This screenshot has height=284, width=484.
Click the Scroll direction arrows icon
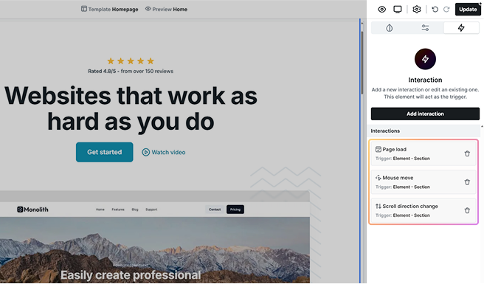[378, 207]
